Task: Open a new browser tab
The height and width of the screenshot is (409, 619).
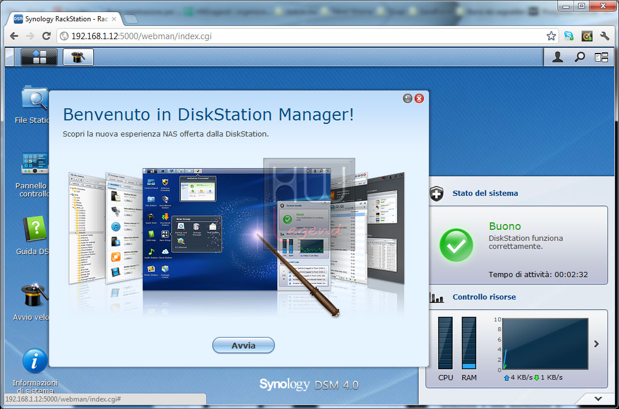Action: [131, 19]
